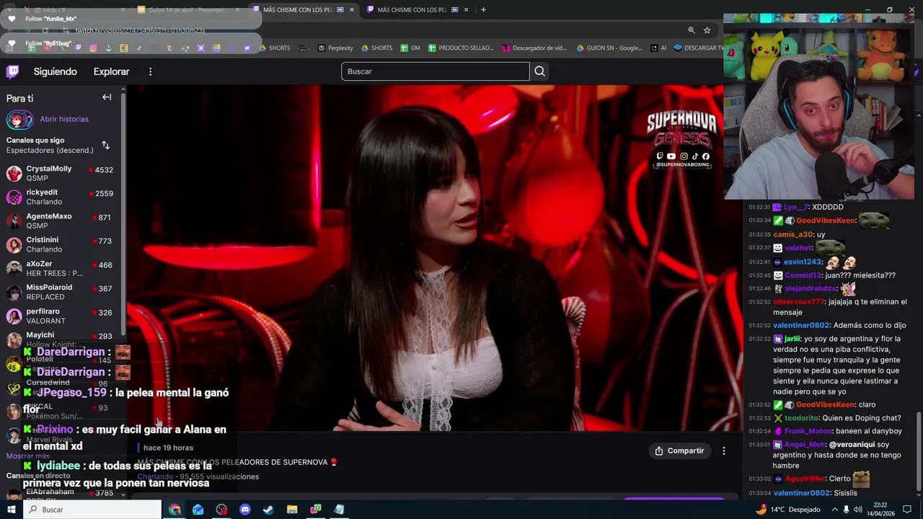Open Chrome from the taskbar

[175, 510]
